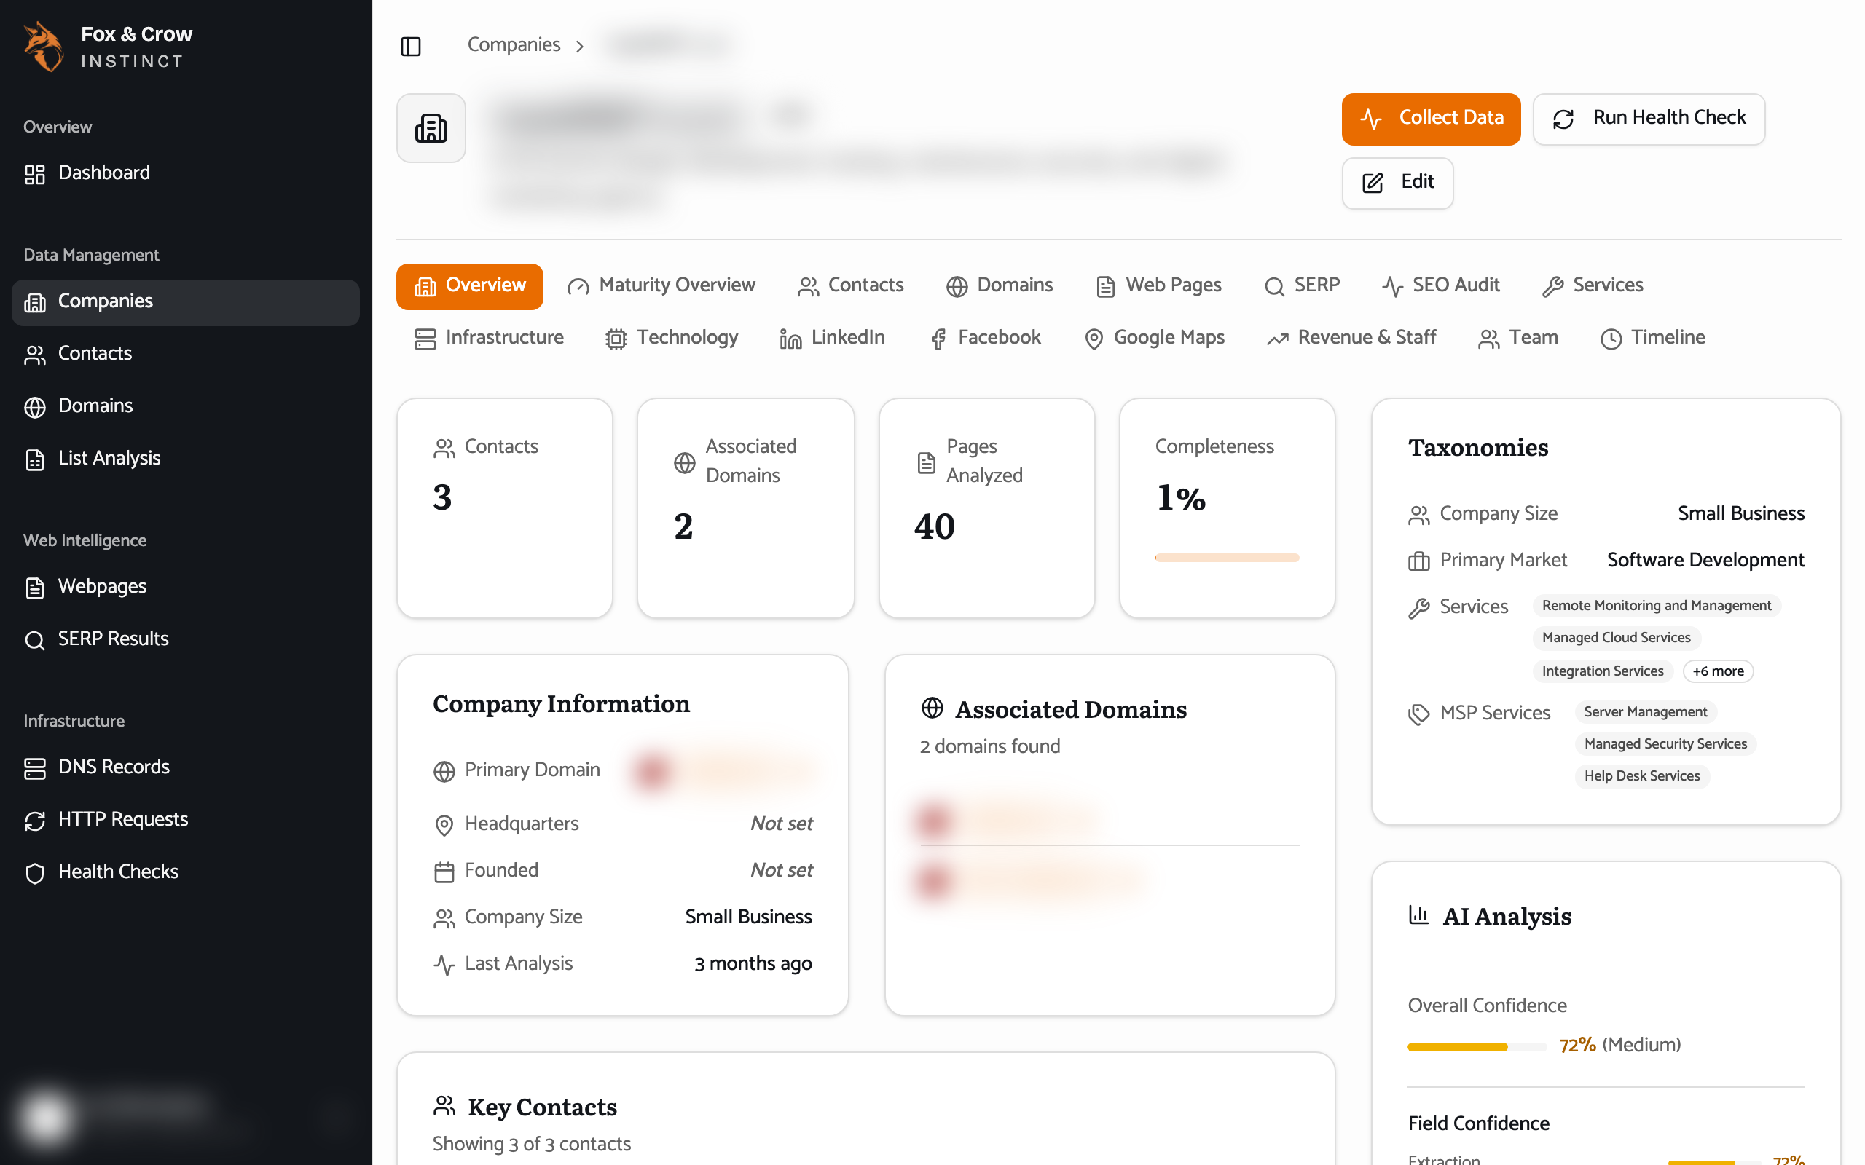
Task: Open the SEO Audit tab
Action: (x=1441, y=286)
